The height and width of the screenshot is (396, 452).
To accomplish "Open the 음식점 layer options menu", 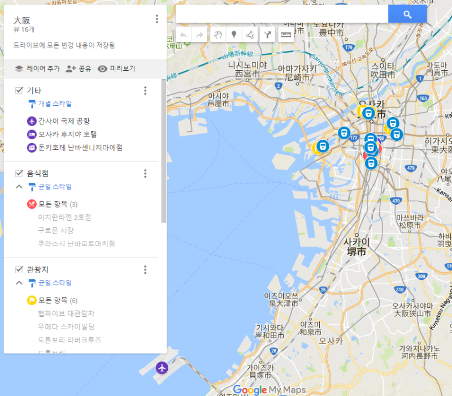I will pyautogui.click(x=145, y=174).
